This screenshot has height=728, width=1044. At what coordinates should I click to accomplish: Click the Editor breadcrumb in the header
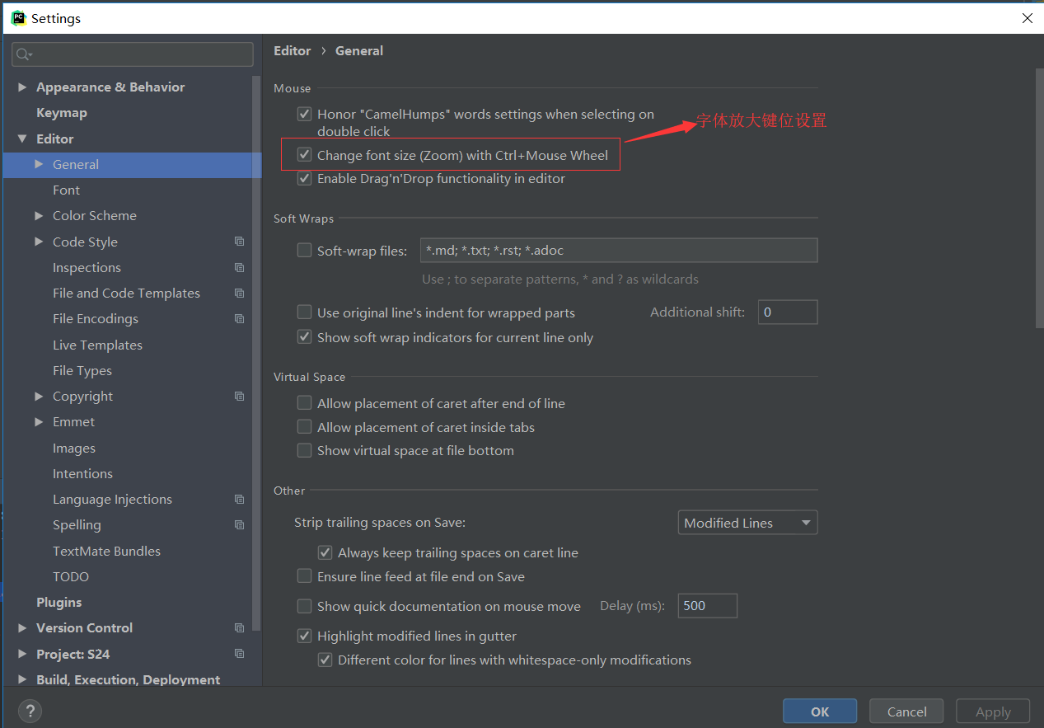293,50
